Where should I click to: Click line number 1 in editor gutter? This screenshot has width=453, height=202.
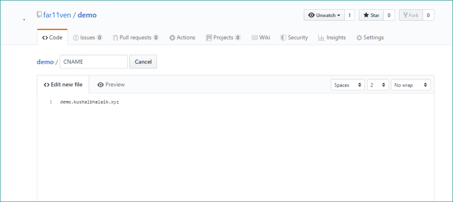tap(51, 102)
